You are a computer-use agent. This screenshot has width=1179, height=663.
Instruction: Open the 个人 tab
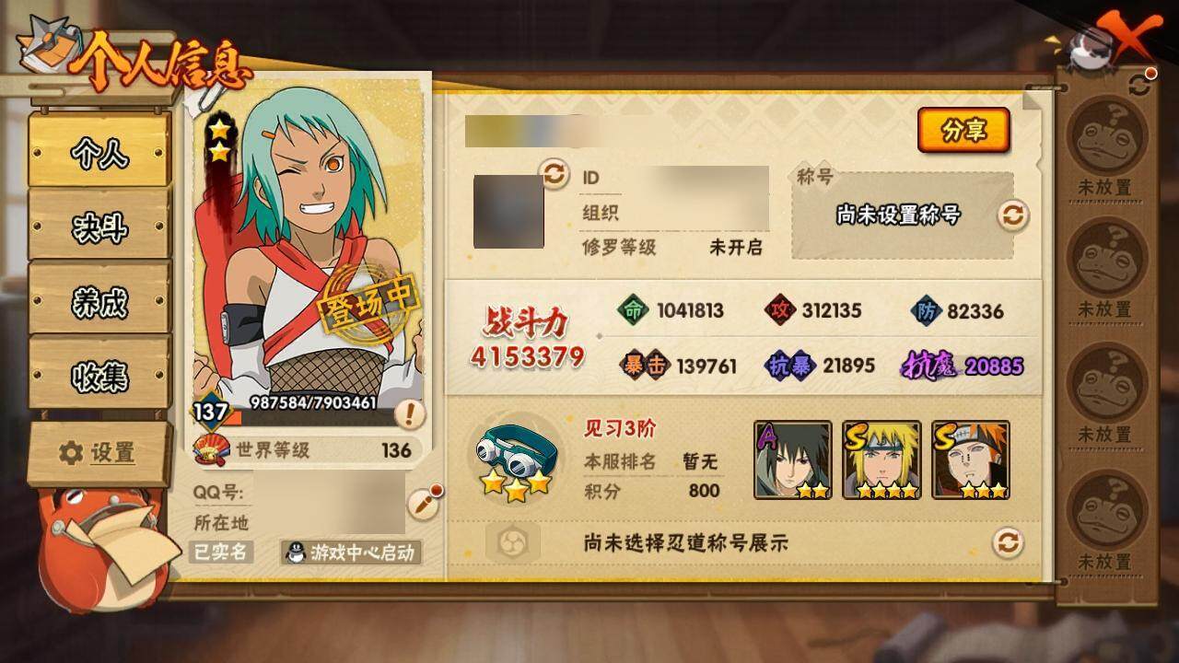coord(99,154)
